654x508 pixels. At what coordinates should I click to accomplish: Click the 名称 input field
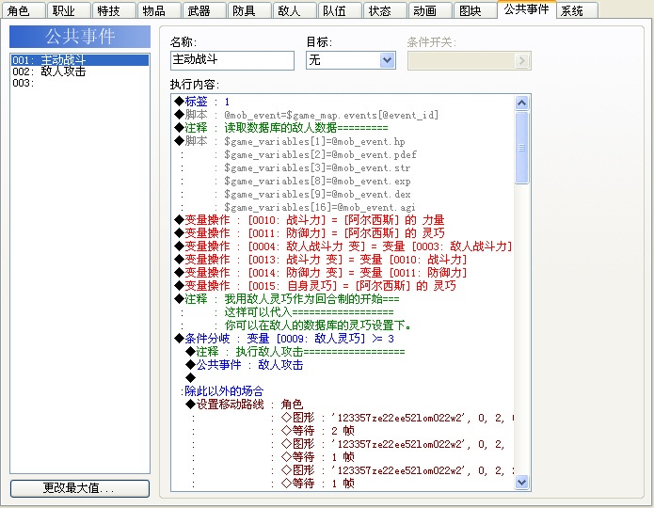232,60
